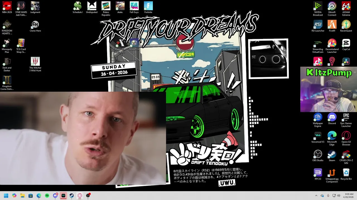Image resolution: width=357 pixels, height=200 pixels.
Task: Open the RSI Launcher shortcut
Action: click(318, 26)
